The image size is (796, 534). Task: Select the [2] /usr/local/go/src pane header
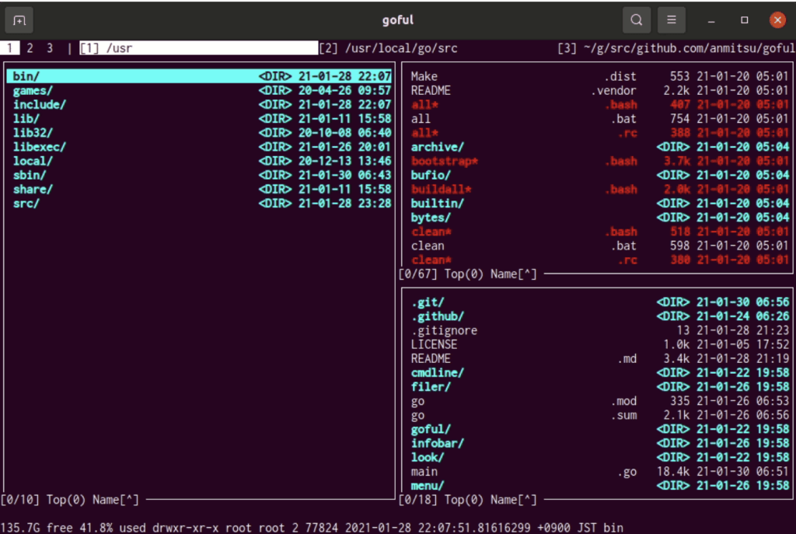[x=389, y=48]
